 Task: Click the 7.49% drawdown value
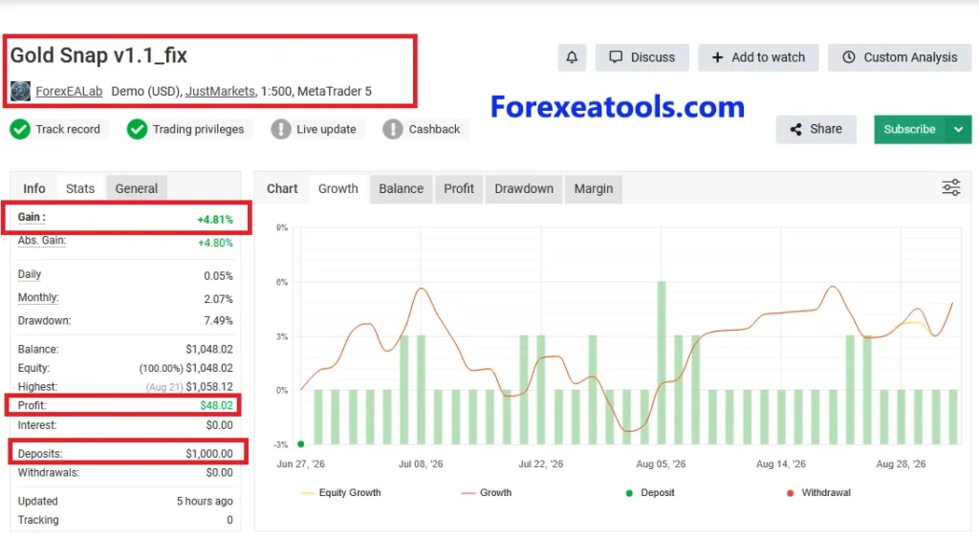point(218,321)
